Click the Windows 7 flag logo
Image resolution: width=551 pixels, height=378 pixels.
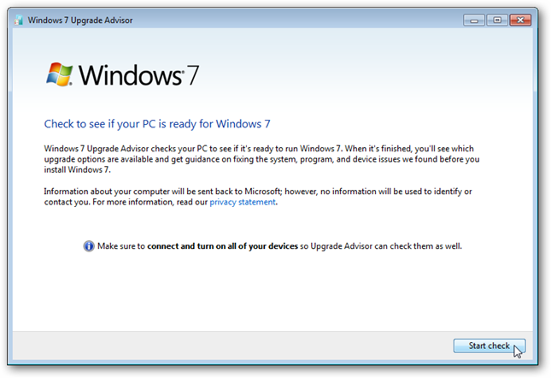point(60,74)
